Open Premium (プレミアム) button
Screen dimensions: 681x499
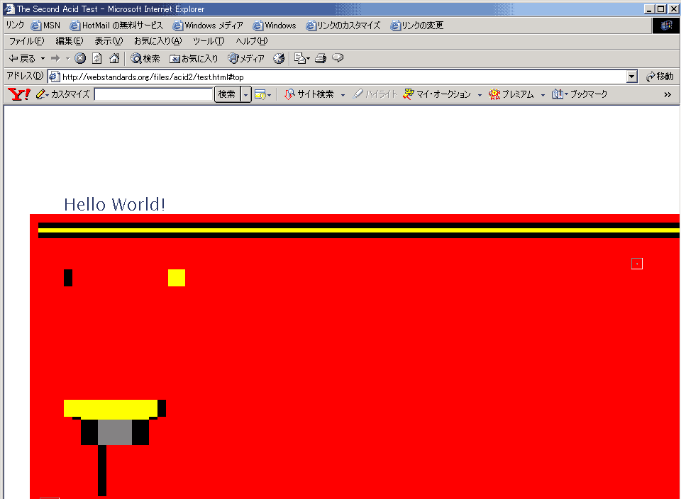click(x=511, y=94)
